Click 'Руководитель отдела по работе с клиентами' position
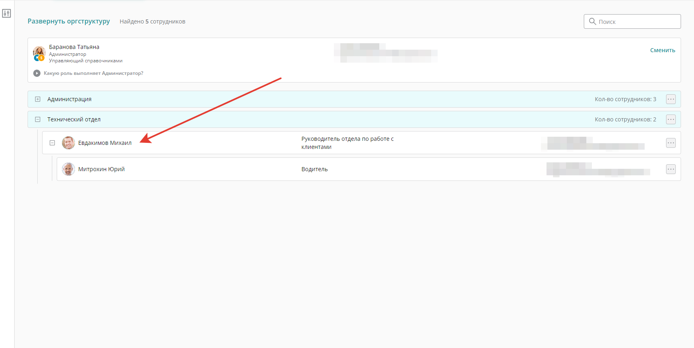The image size is (694, 348). pyautogui.click(x=348, y=143)
